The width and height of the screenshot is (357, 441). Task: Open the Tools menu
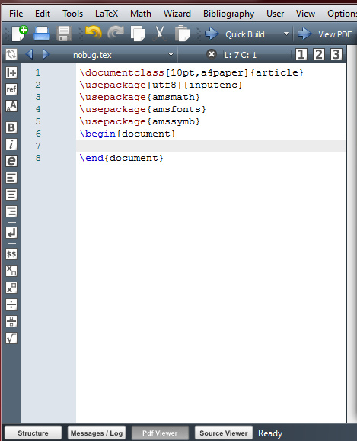pyautogui.click(x=72, y=14)
